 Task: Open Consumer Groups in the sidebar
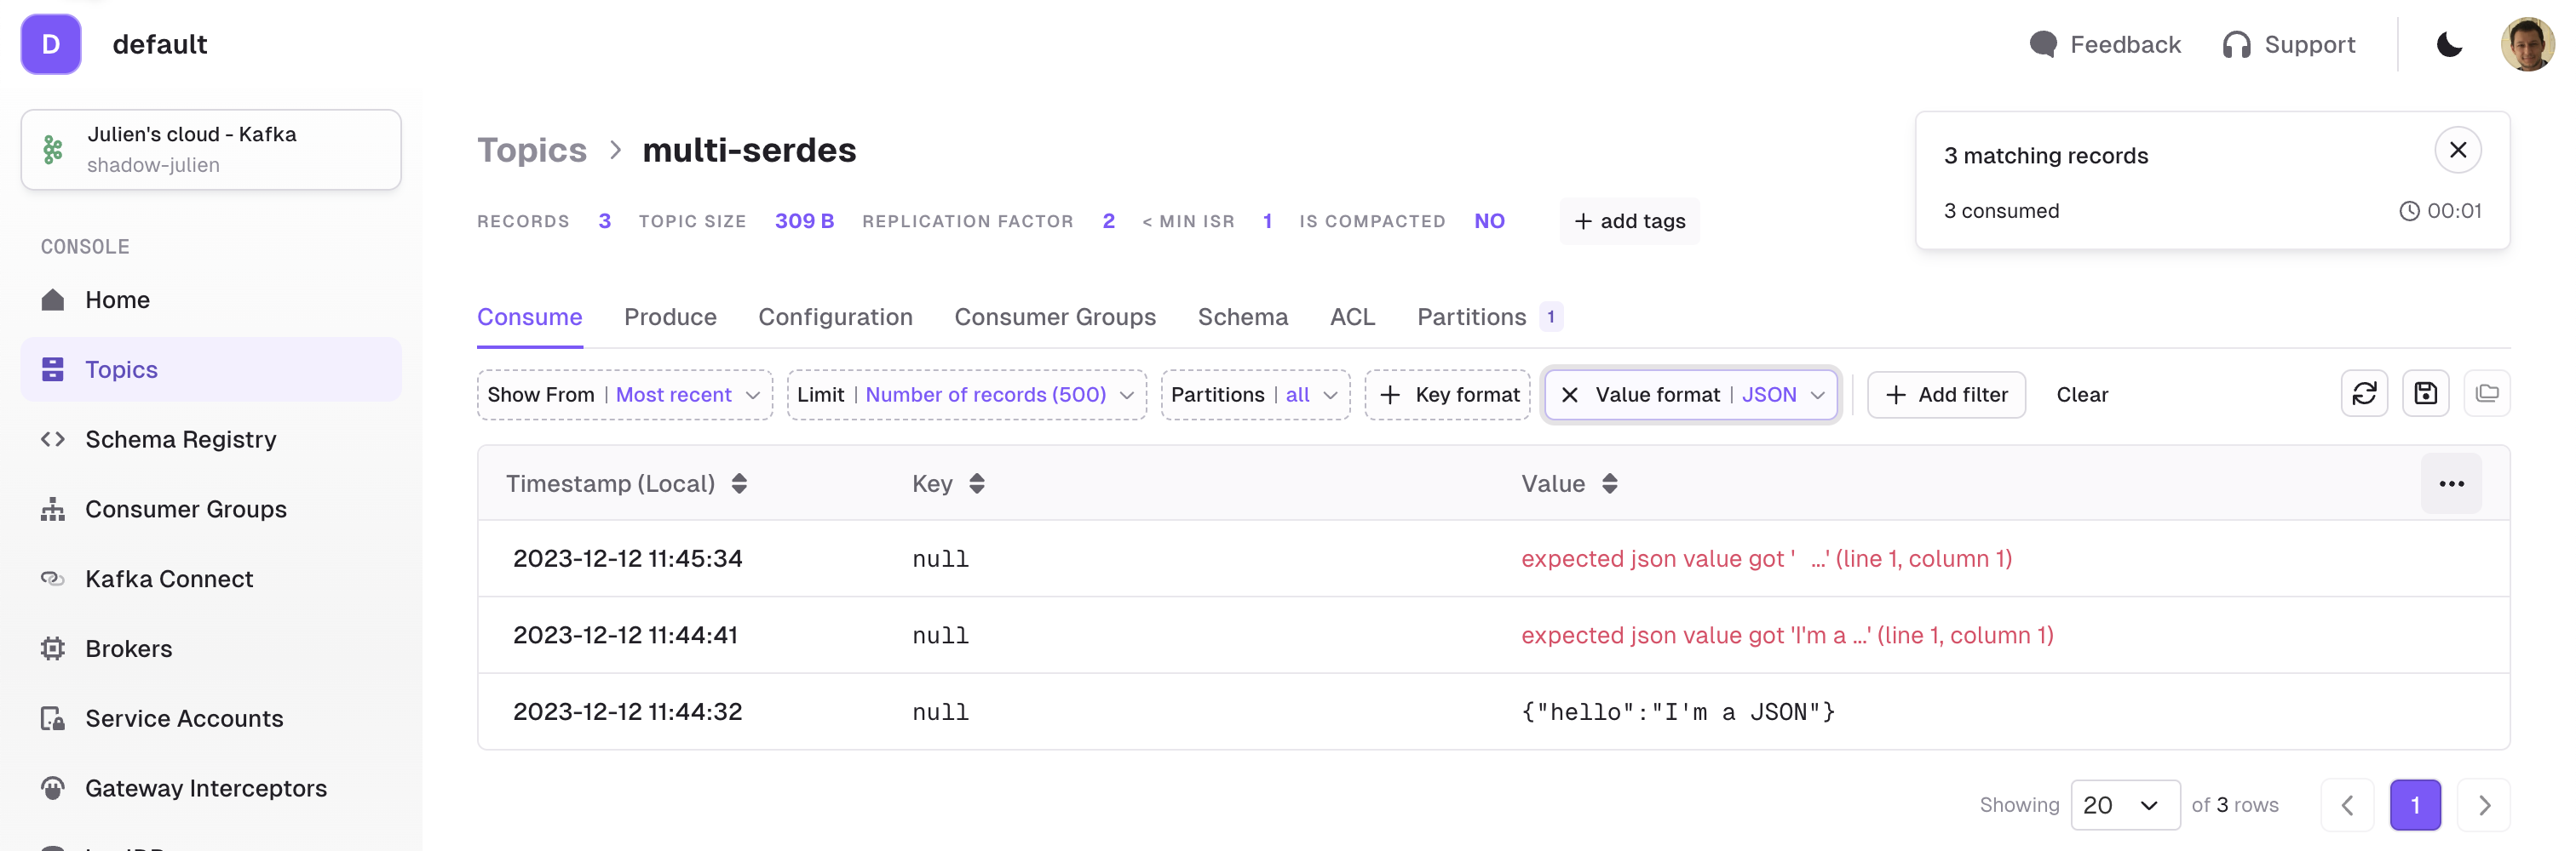(211, 510)
